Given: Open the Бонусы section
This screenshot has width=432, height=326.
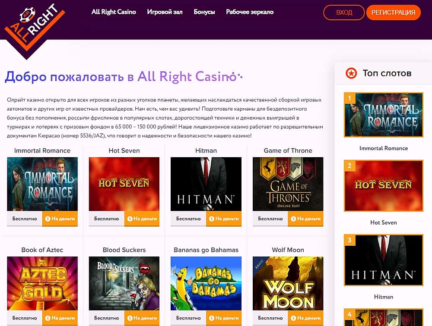Looking at the screenshot, I should [204, 12].
